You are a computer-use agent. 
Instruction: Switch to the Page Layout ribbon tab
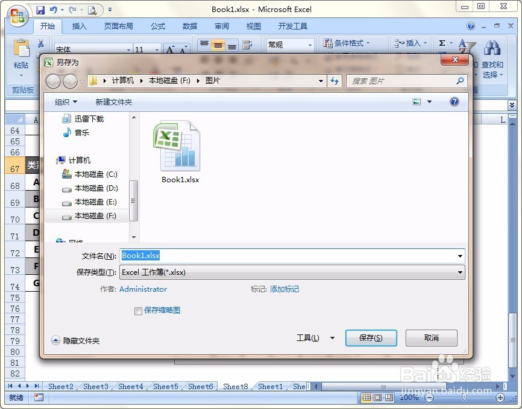tap(119, 26)
